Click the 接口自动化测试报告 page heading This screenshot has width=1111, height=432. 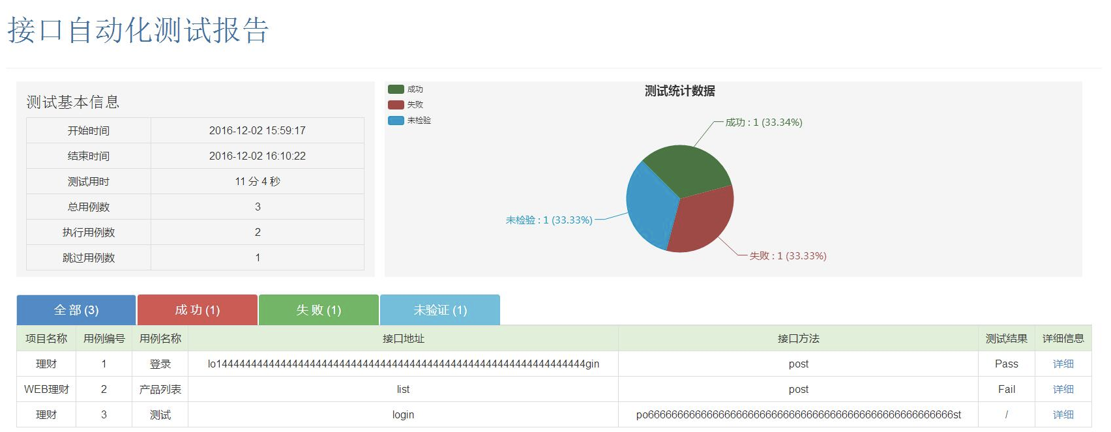(x=138, y=31)
